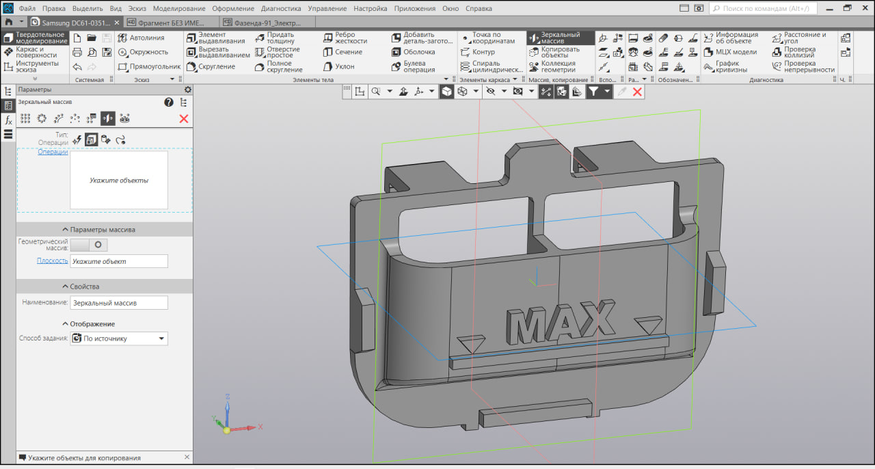The height and width of the screenshot is (469, 875).
Task: Click the Плоскость link
Action: (x=53, y=260)
